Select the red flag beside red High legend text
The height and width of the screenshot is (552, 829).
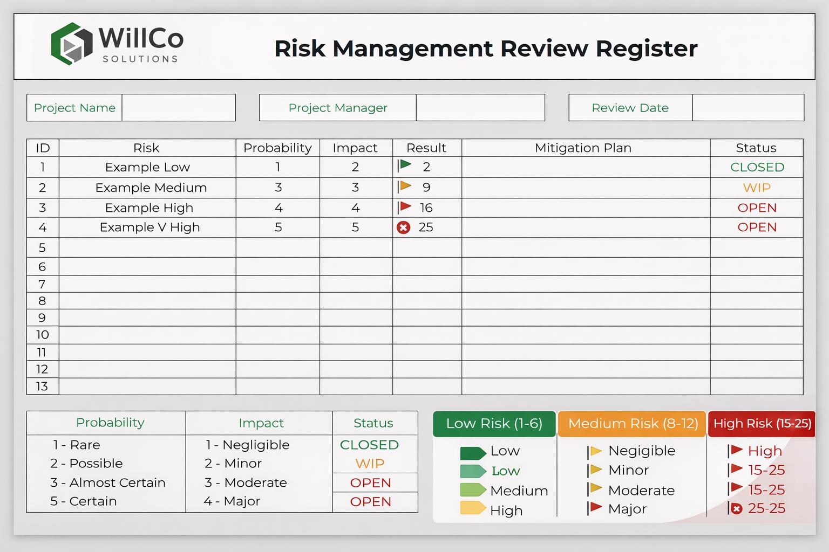(735, 451)
